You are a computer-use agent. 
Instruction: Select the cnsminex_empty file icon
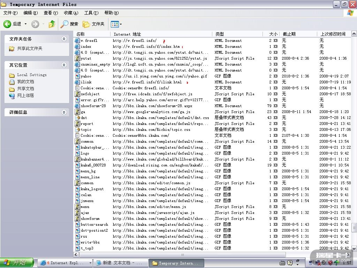tap(77, 64)
